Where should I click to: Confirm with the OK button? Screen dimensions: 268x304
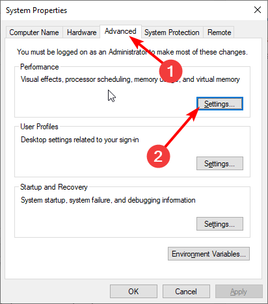coord(133,292)
